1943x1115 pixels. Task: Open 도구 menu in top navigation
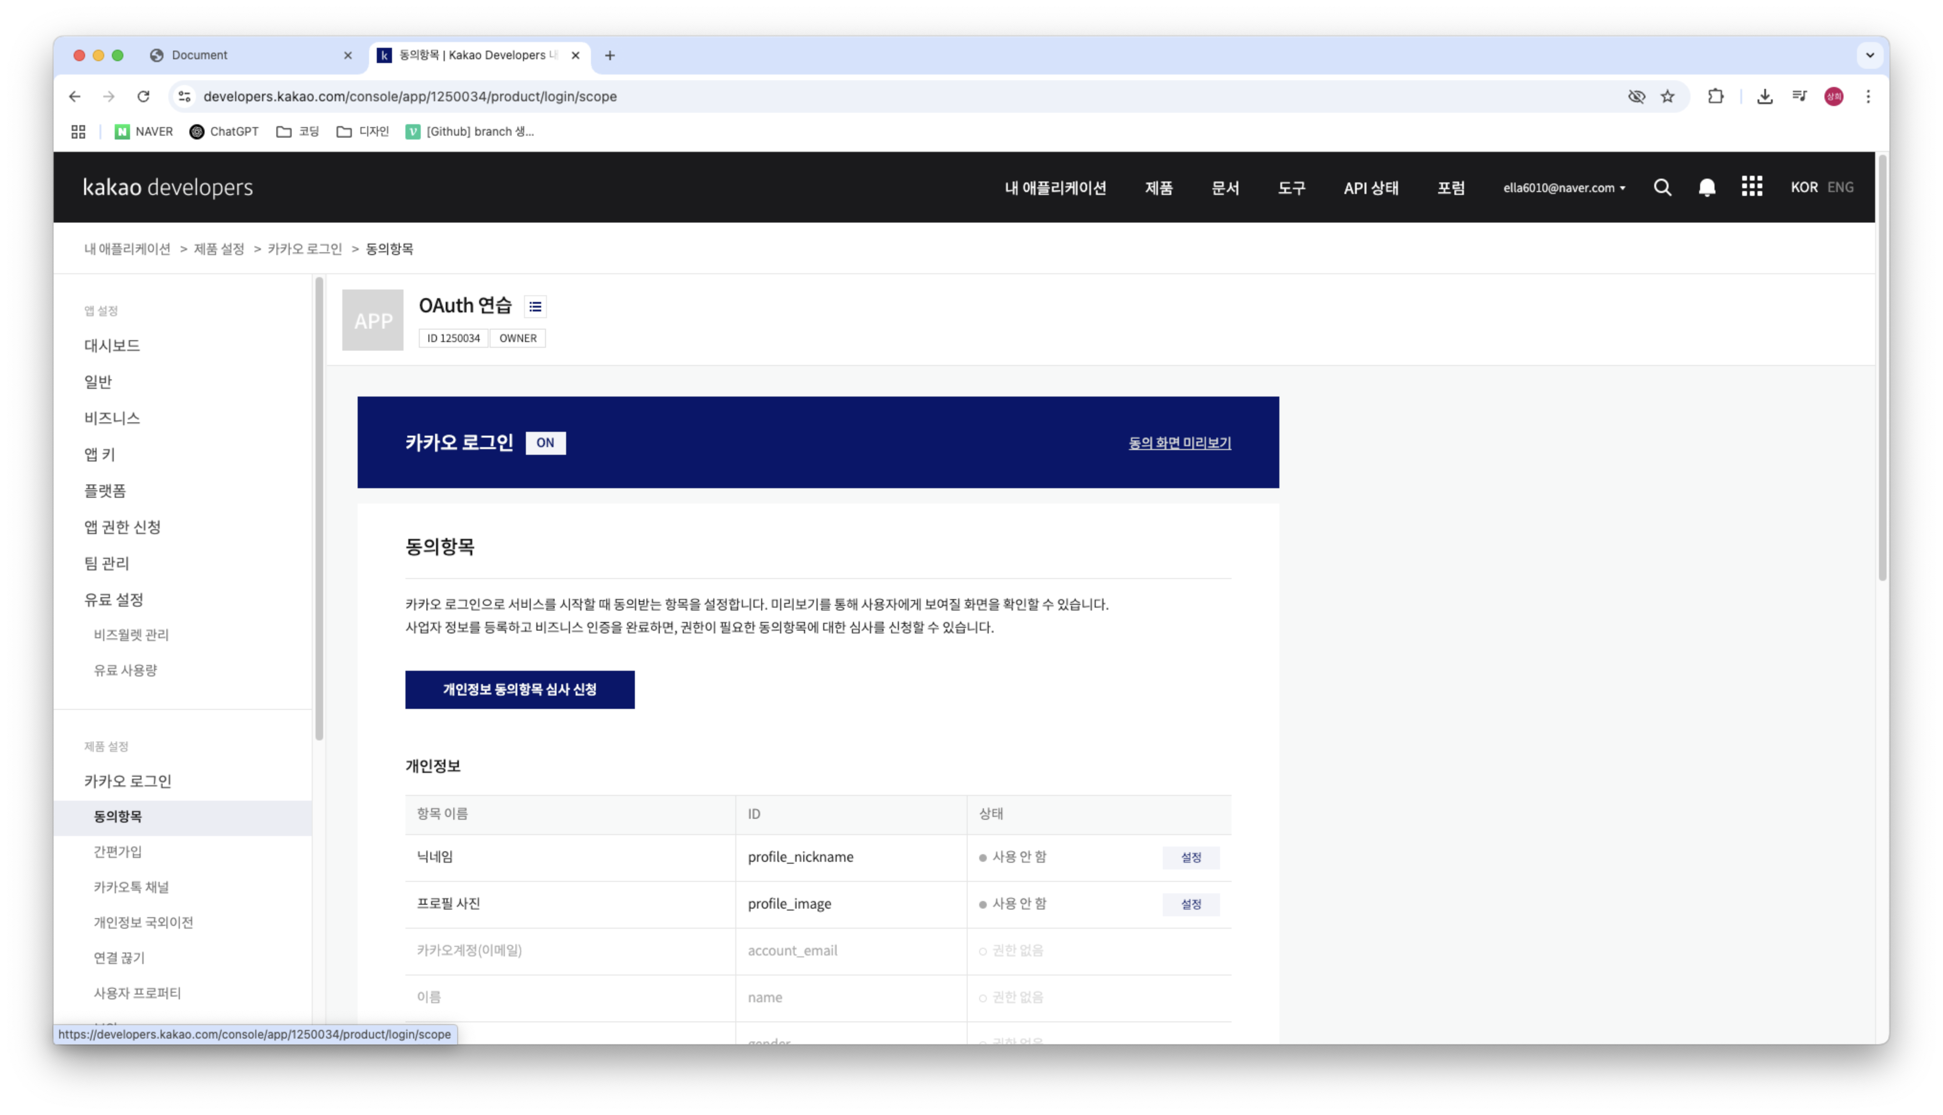pos(1292,188)
